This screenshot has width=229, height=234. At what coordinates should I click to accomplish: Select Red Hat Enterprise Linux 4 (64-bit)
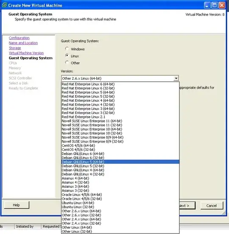pos(120,100)
